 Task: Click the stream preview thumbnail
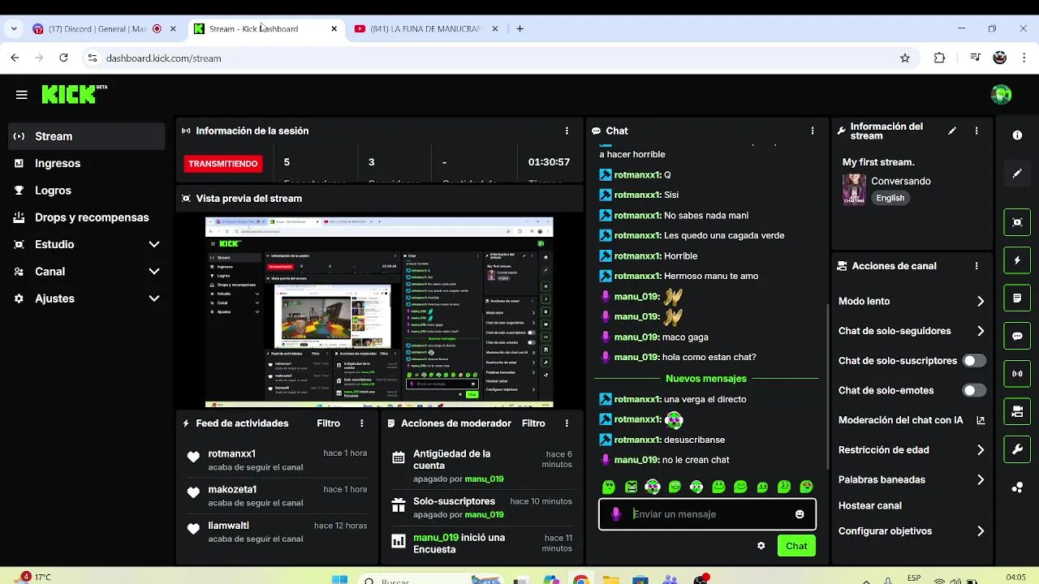pos(379,312)
